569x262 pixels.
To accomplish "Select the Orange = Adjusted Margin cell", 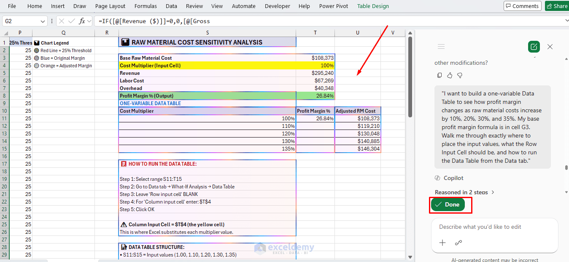I will click(63, 66).
